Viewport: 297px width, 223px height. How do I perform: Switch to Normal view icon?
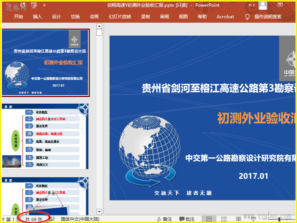pyautogui.click(x=209, y=219)
